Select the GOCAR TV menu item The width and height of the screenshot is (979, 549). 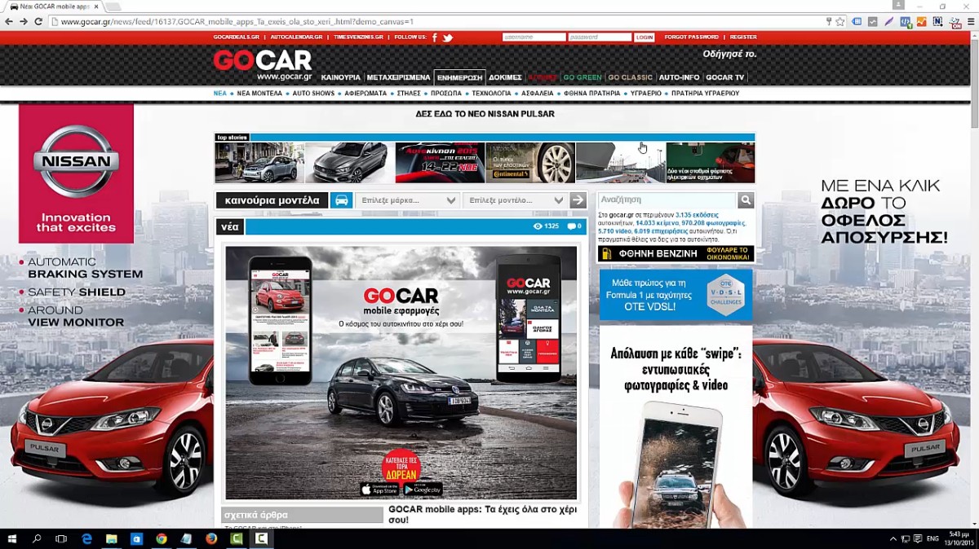point(724,77)
